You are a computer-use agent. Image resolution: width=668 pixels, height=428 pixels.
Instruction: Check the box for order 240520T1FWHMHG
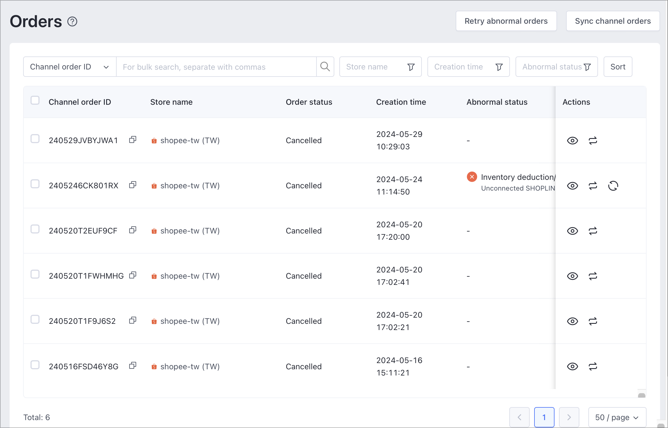[35, 274]
